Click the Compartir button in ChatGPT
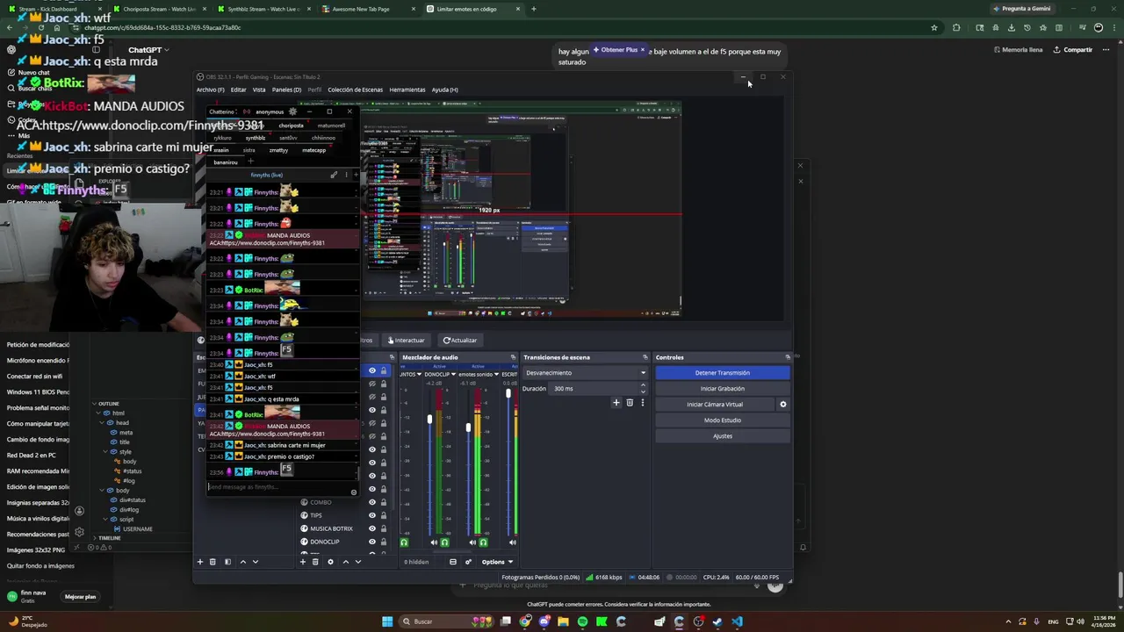The width and height of the screenshot is (1124, 632). point(1072,50)
